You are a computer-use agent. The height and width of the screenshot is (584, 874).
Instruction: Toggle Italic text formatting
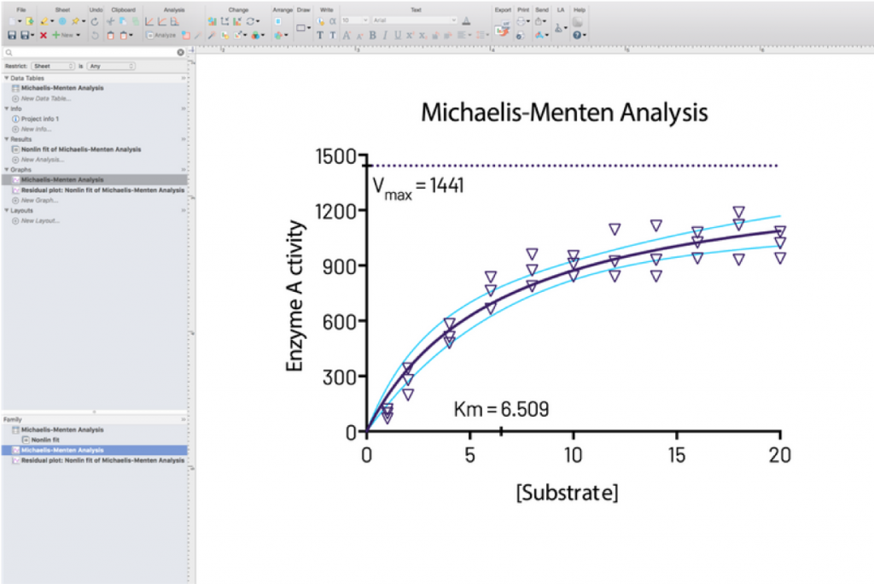pyautogui.click(x=385, y=35)
